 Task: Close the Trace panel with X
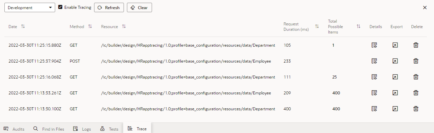[x=425, y=7]
